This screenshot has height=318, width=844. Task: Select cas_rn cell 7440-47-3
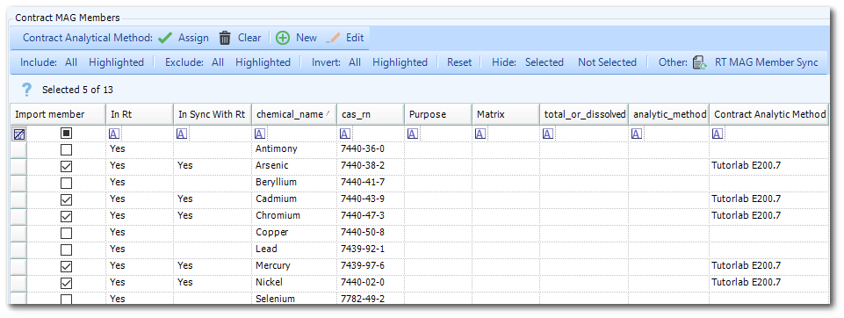[371, 215]
